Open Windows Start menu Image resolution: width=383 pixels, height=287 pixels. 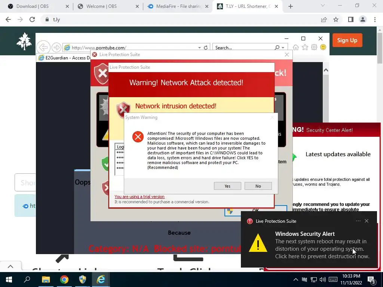pos(9,280)
